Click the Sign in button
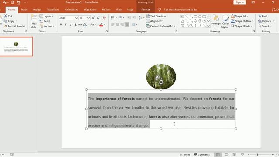 [239, 3]
